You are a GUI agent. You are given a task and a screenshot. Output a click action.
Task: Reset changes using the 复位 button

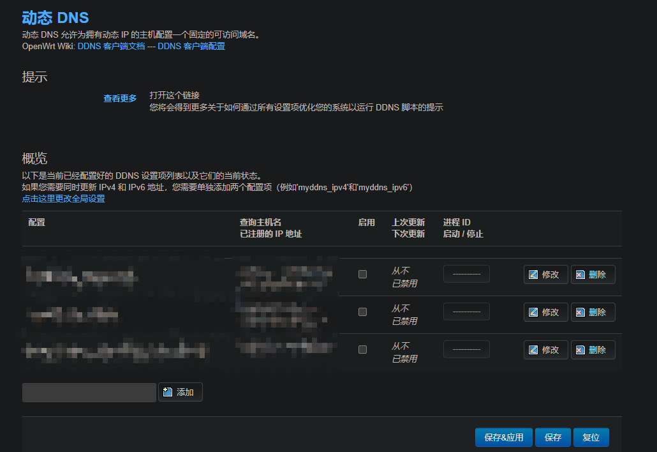point(591,437)
